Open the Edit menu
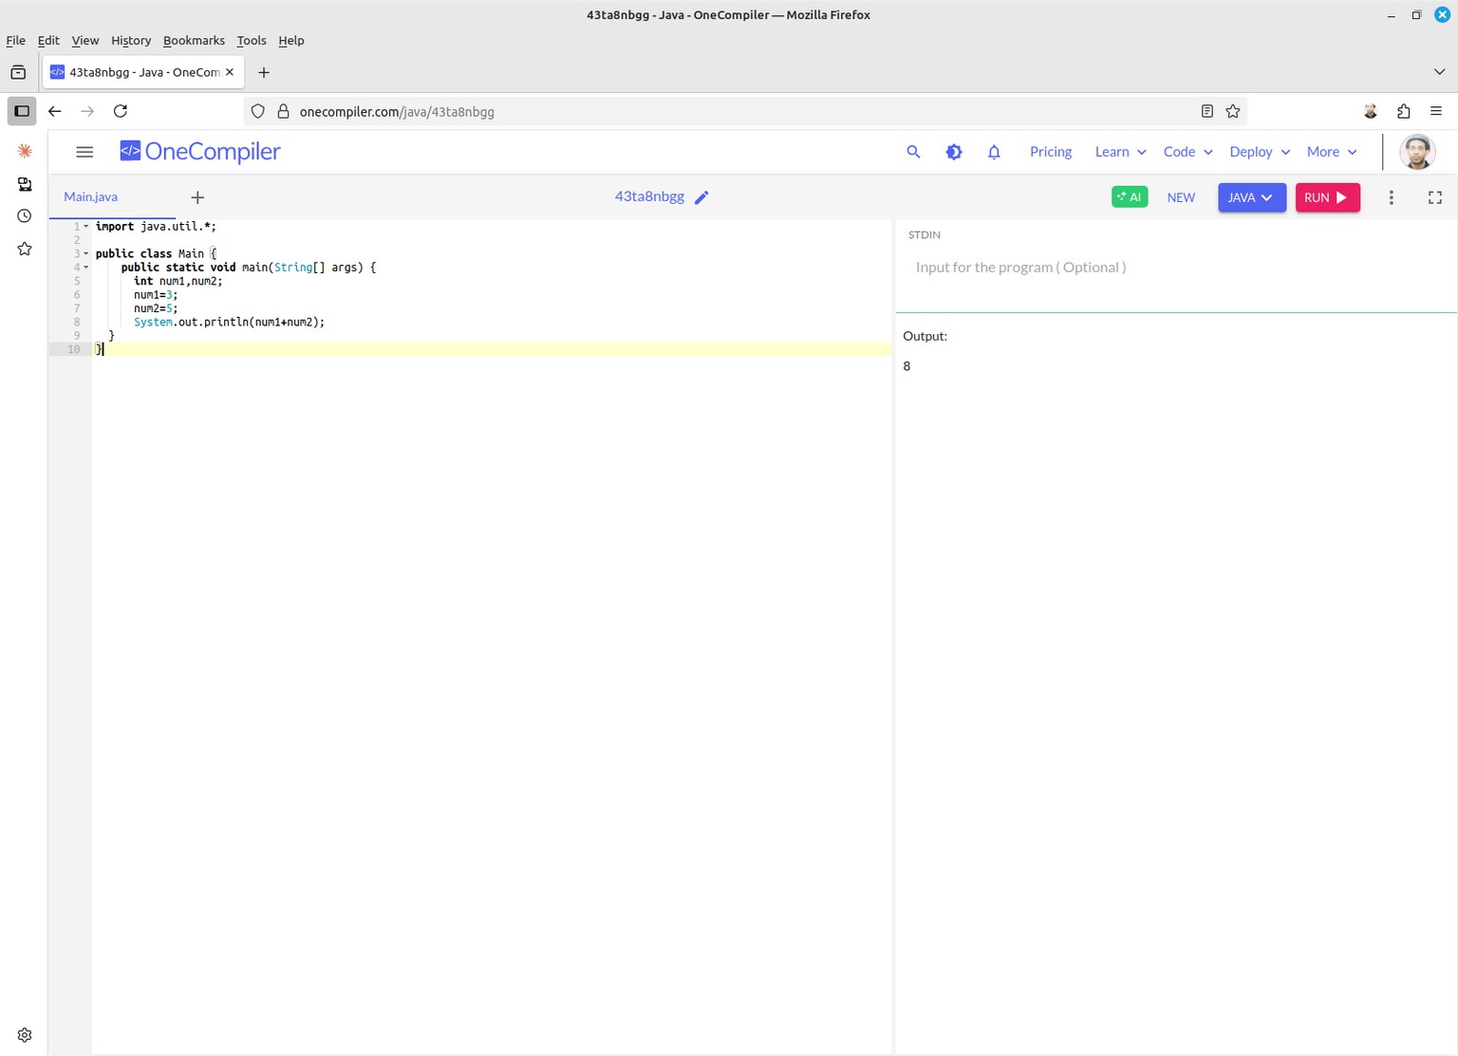The image size is (1458, 1056). 48,41
